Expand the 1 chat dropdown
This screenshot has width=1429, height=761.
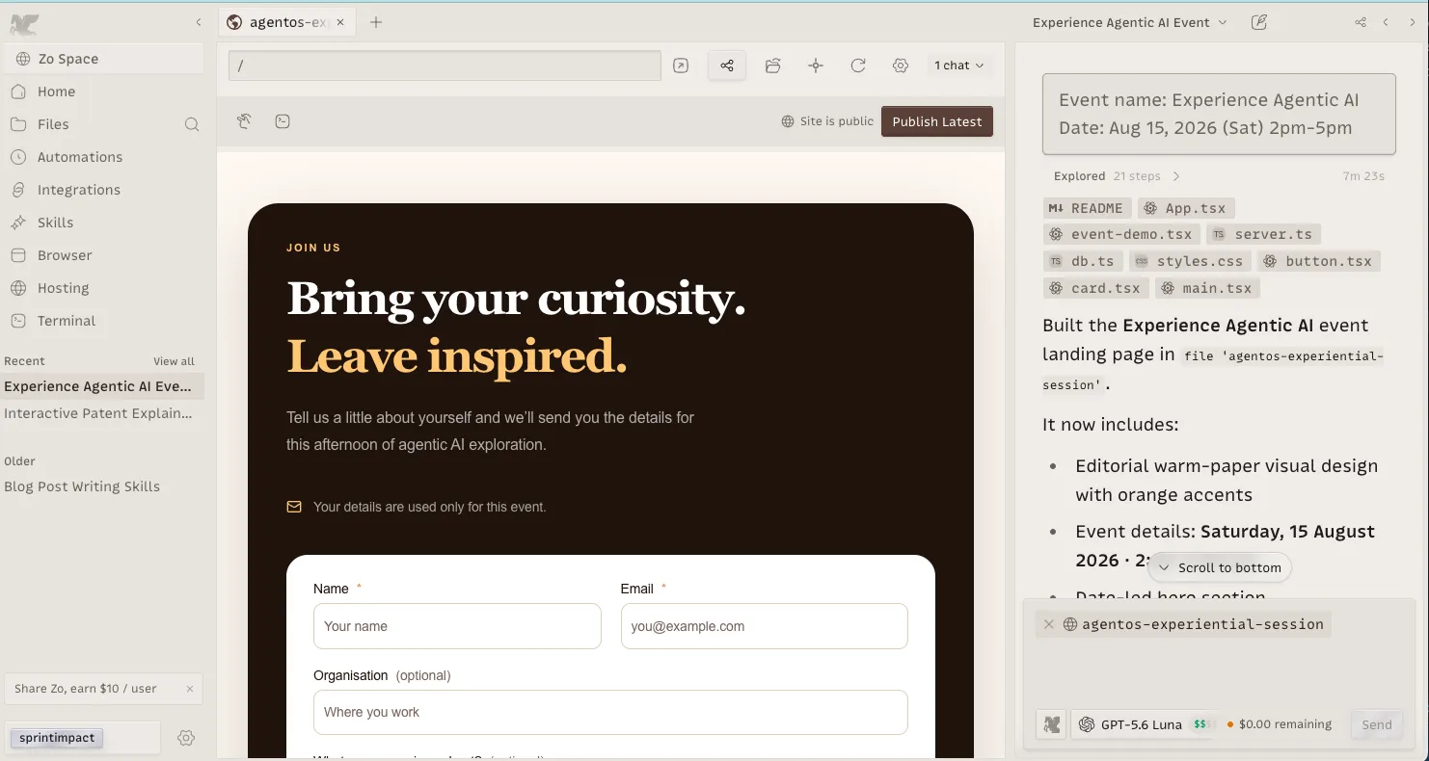point(959,66)
